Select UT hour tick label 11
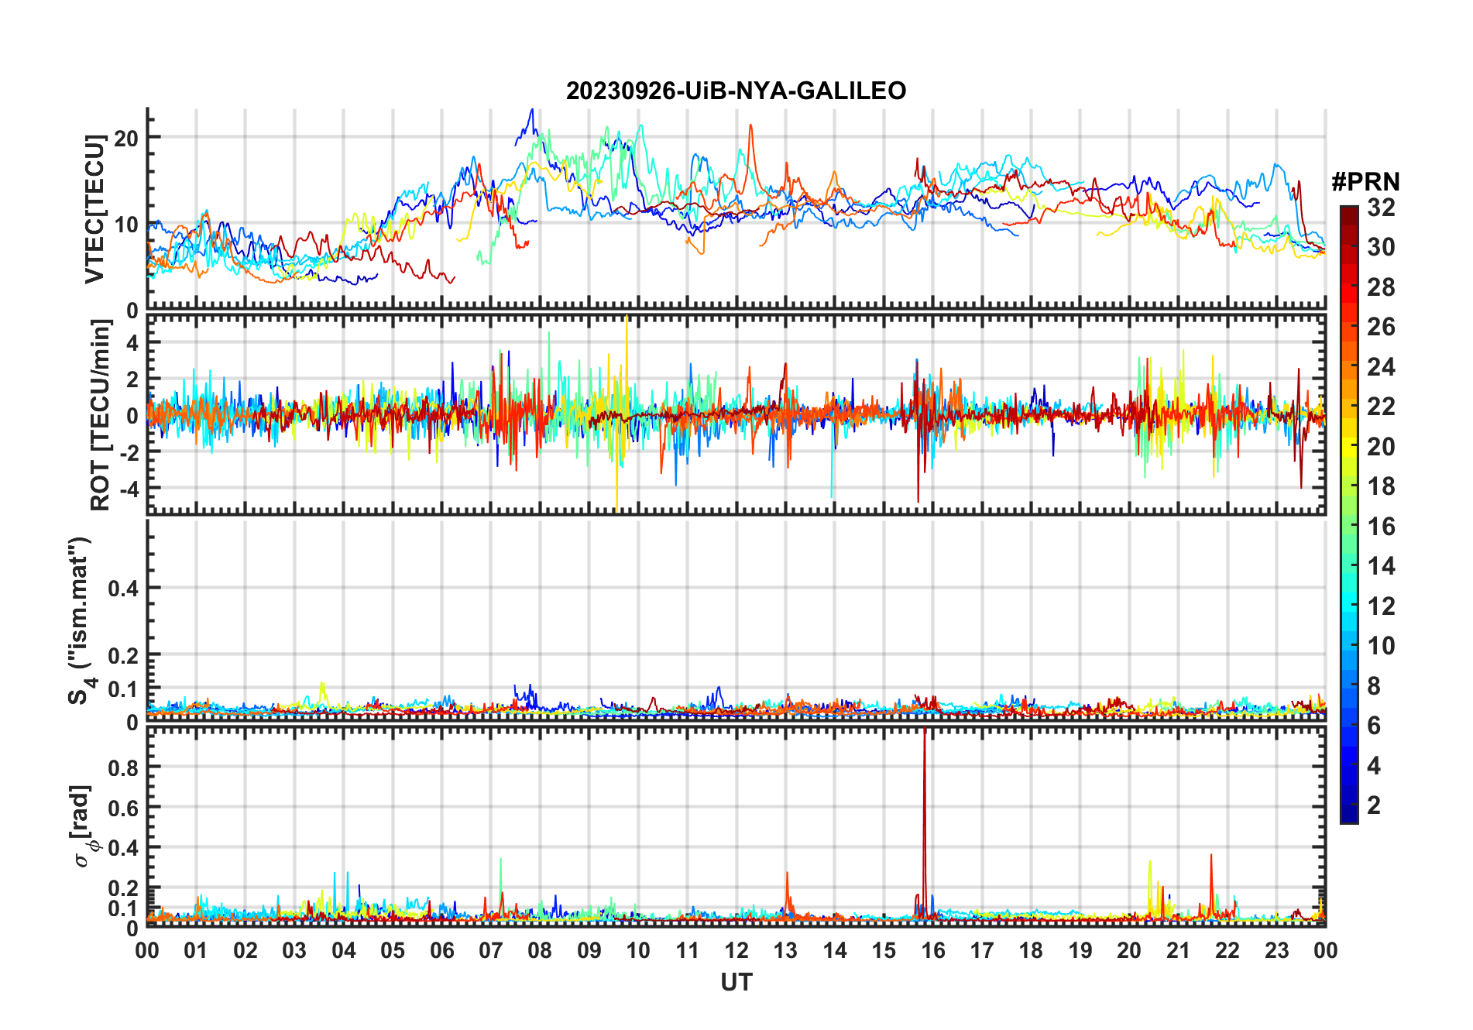The height and width of the screenshot is (1030, 1473). pos(687,950)
